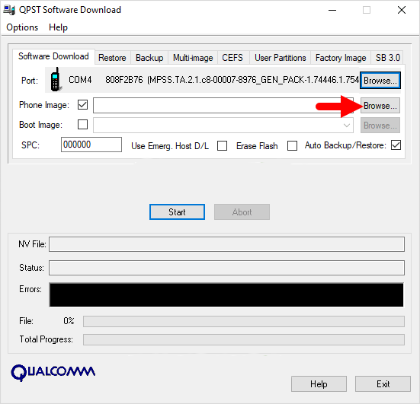Click the Start button
This screenshot has width=420, height=404.
coord(177,212)
